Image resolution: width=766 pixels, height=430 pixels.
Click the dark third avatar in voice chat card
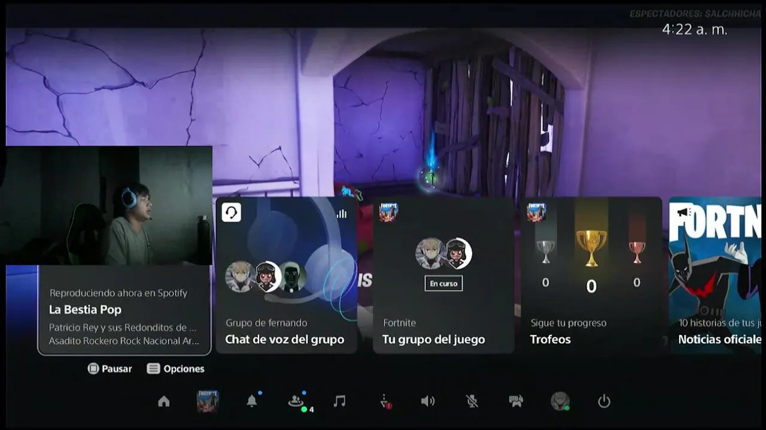pos(292,277)
